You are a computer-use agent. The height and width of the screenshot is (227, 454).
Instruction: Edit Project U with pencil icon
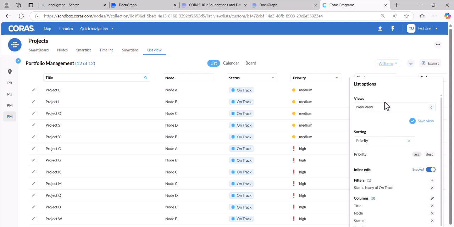coord(34,207)
